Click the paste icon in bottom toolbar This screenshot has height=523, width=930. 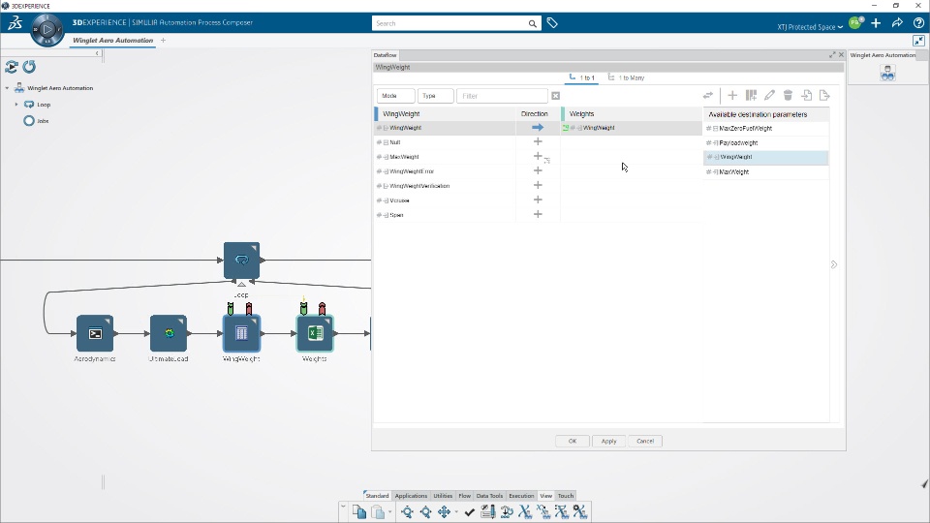(x=378, y=511)
